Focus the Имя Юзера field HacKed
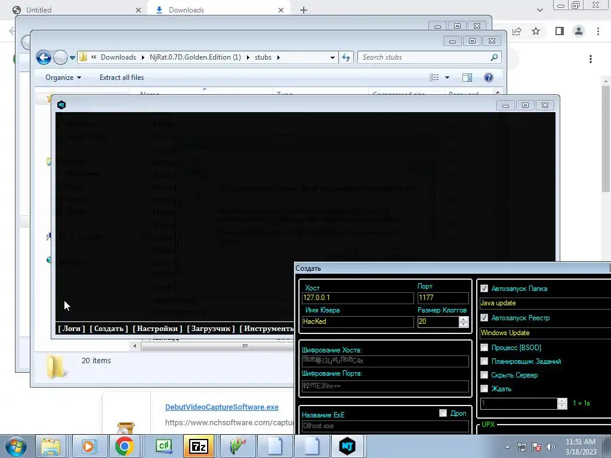This screenshot has width=611, height=458. pyautogui.click(x=358, y=321)
